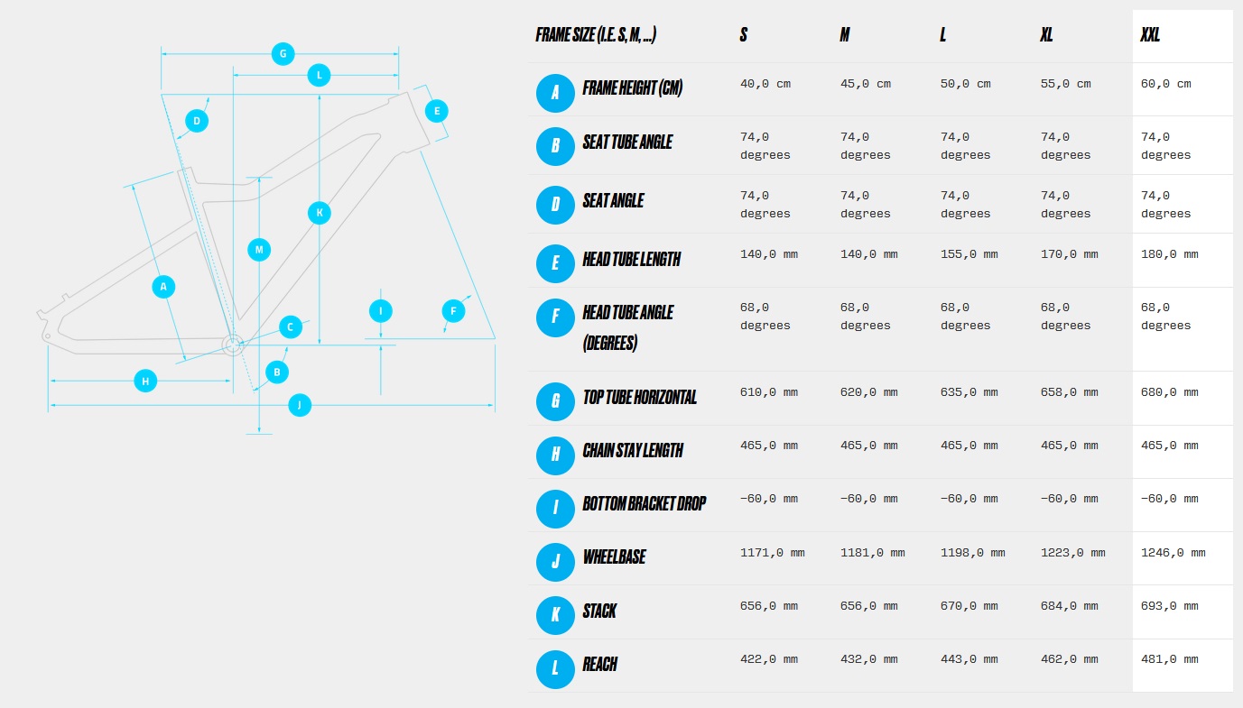Image resolution: width=1243 pixels, height=708 pixels.
Task: Select the XXL frame size column header
Action: click(1150, 35)
